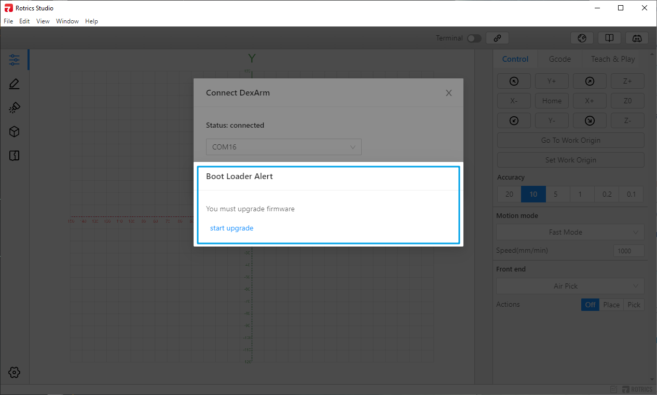This screenshot has width=657, height=395.
Task: Open the Window menu
Action: (67, 21)
